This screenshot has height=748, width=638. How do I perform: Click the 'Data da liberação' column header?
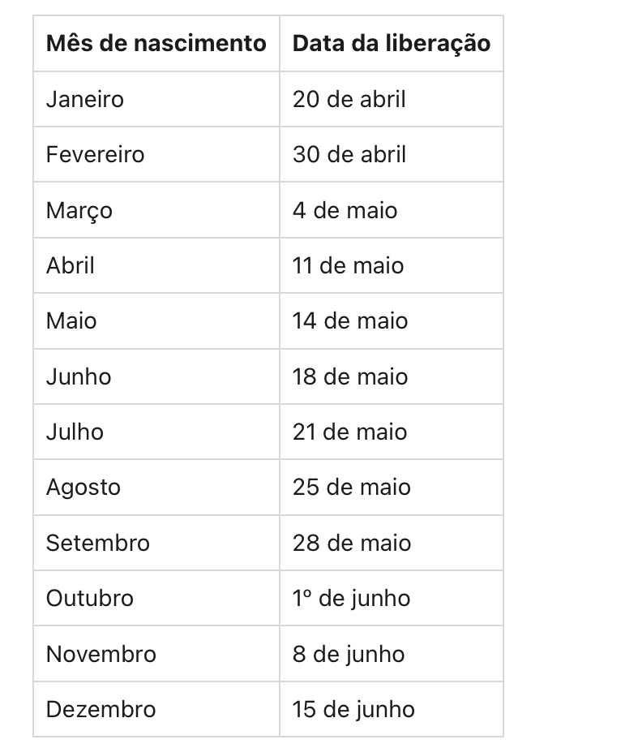[x=391, y=43]
